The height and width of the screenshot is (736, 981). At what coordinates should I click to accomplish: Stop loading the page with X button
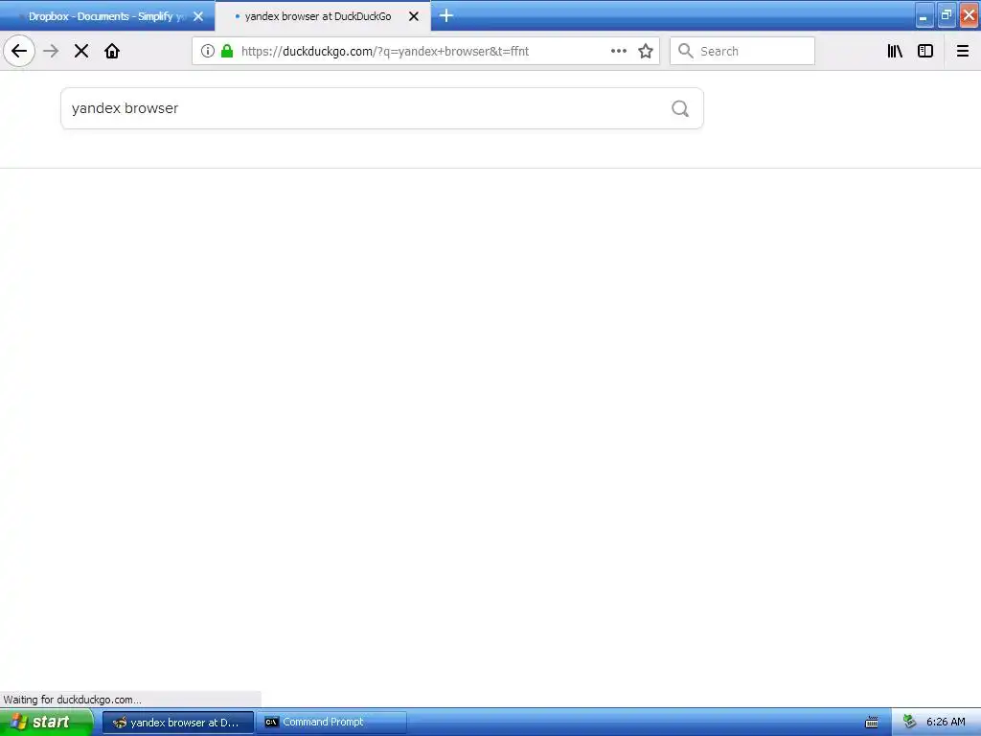(81, 52)
